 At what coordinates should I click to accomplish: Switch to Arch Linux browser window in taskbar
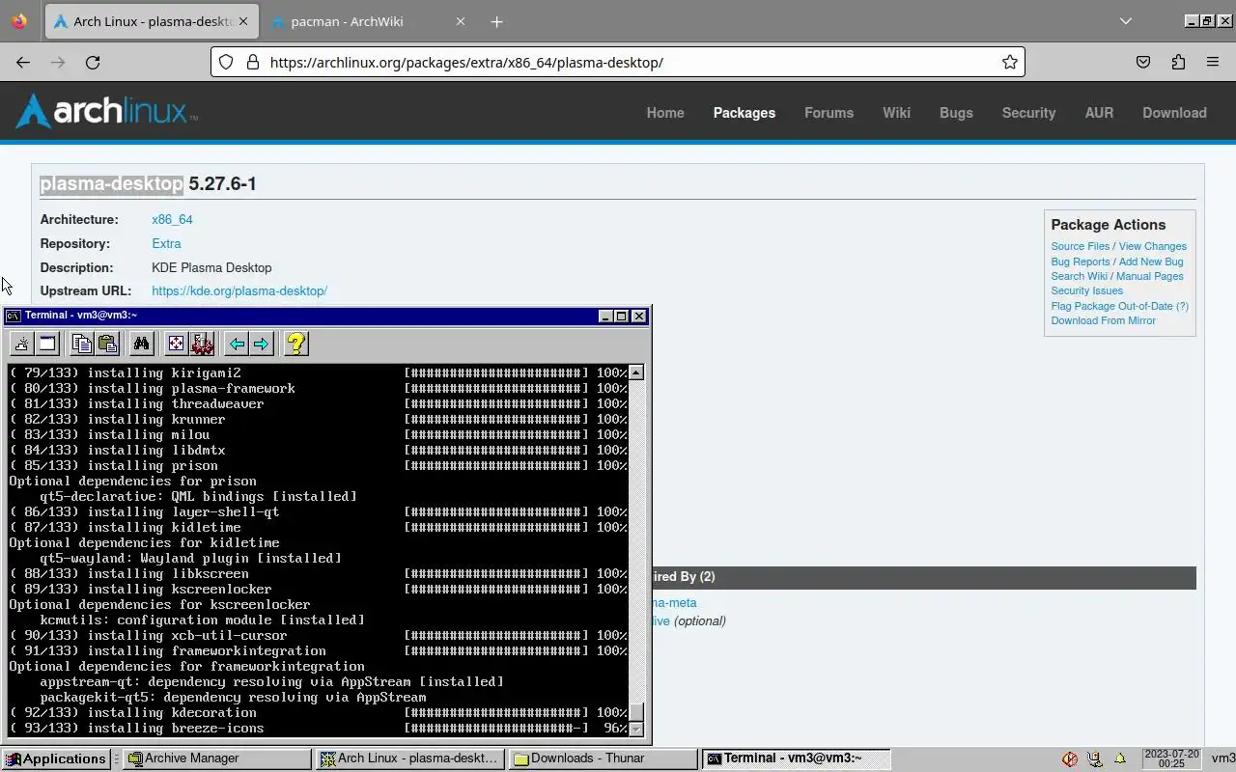pyautogui.click(x=410, y=758)
